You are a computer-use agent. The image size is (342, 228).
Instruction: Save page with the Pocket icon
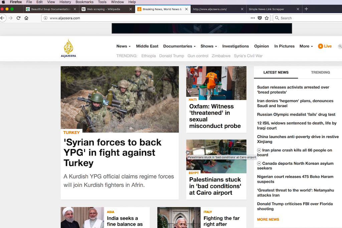pos(259,18)
